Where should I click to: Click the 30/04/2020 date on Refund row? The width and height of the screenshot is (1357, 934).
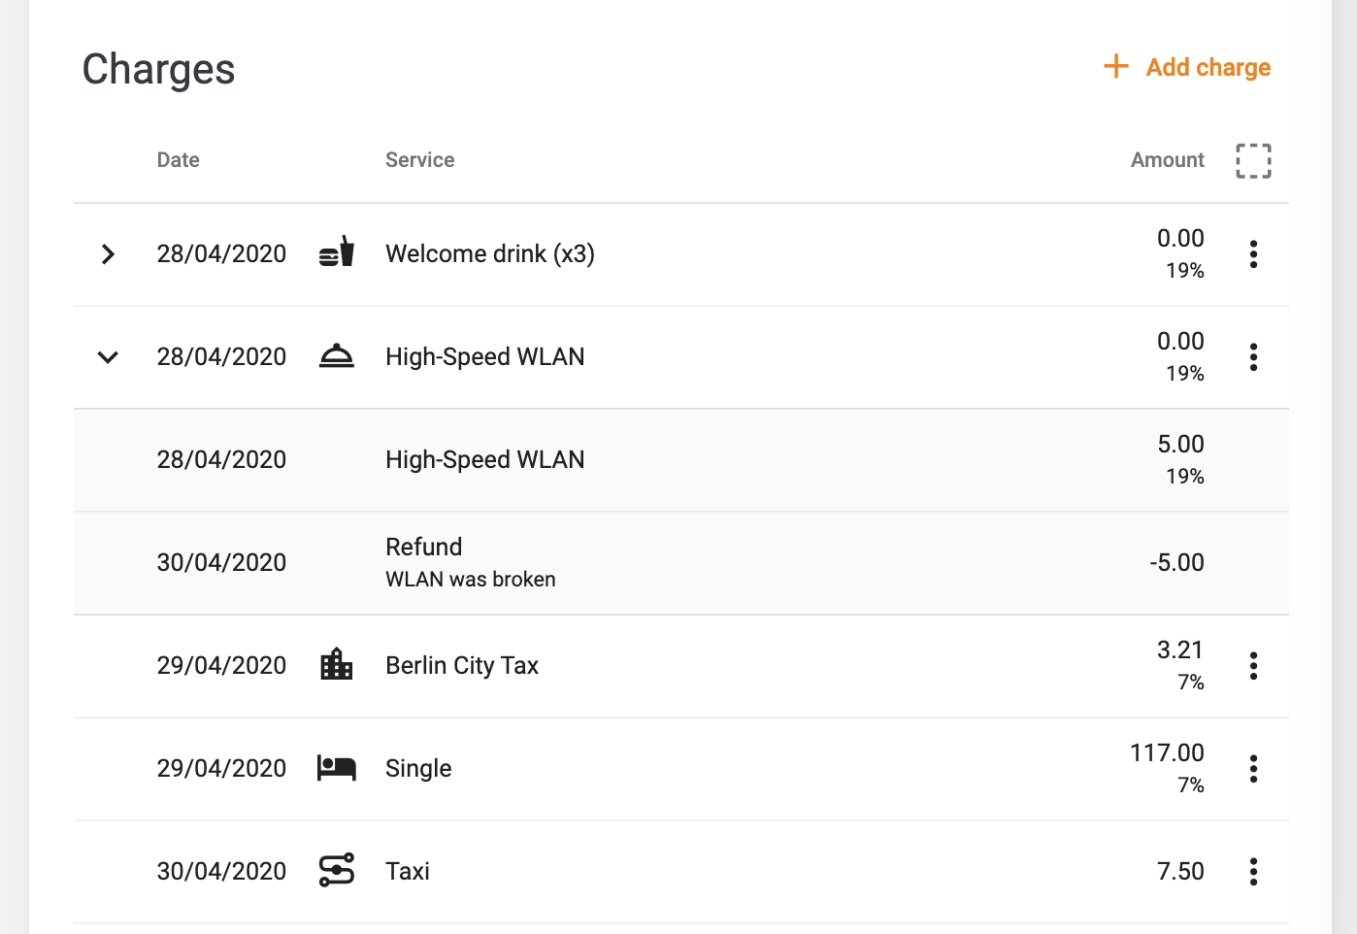pos(221,563)
